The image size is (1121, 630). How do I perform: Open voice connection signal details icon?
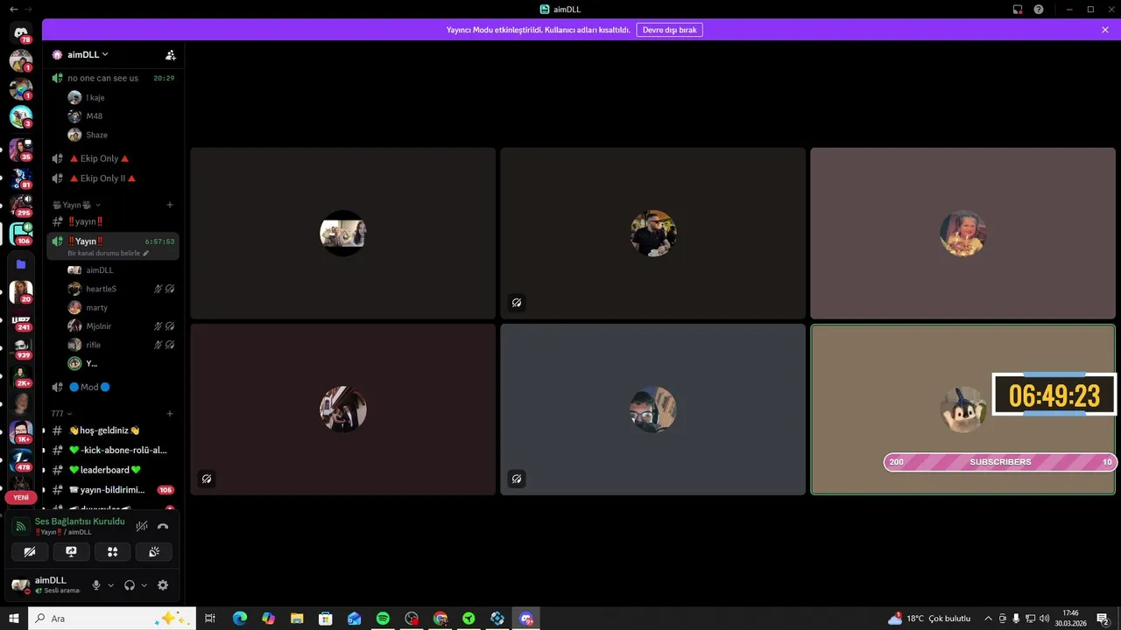click(21, 527)
